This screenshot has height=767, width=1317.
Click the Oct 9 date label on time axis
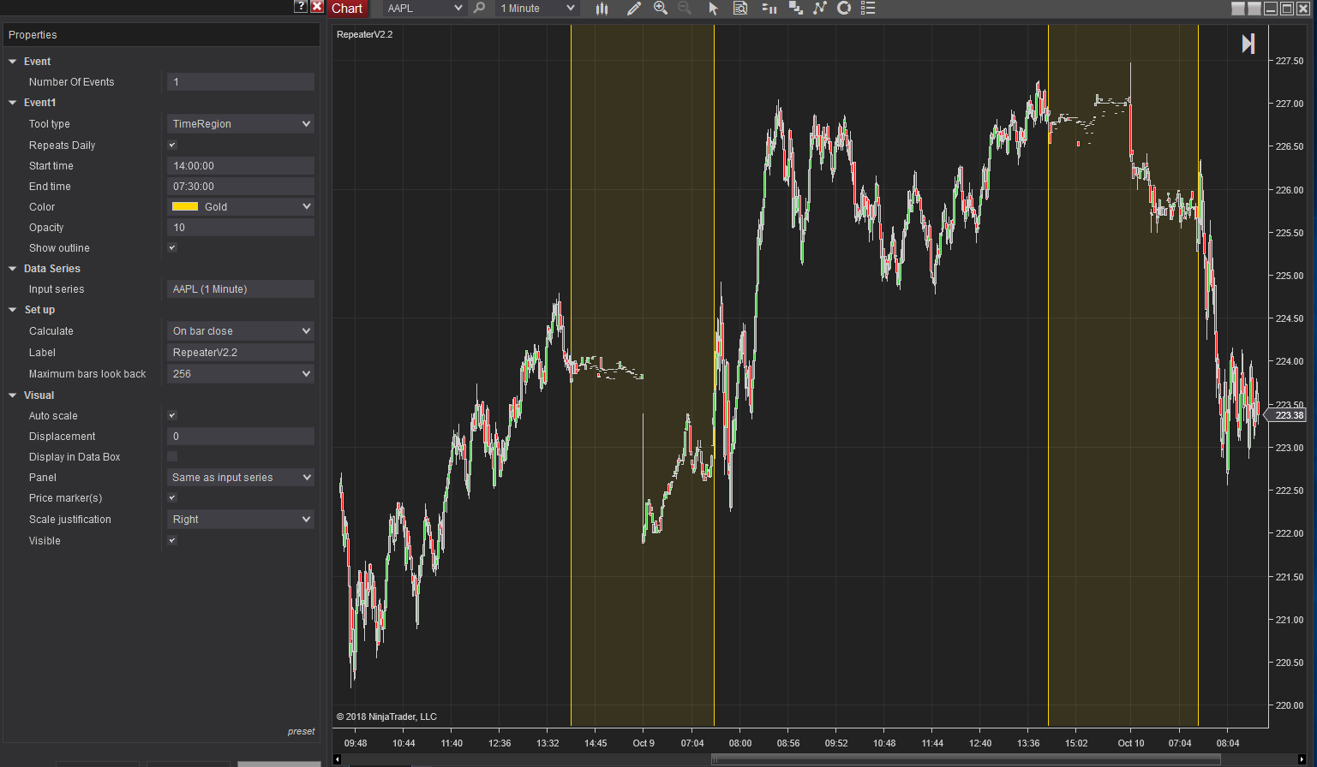[644, 743]
